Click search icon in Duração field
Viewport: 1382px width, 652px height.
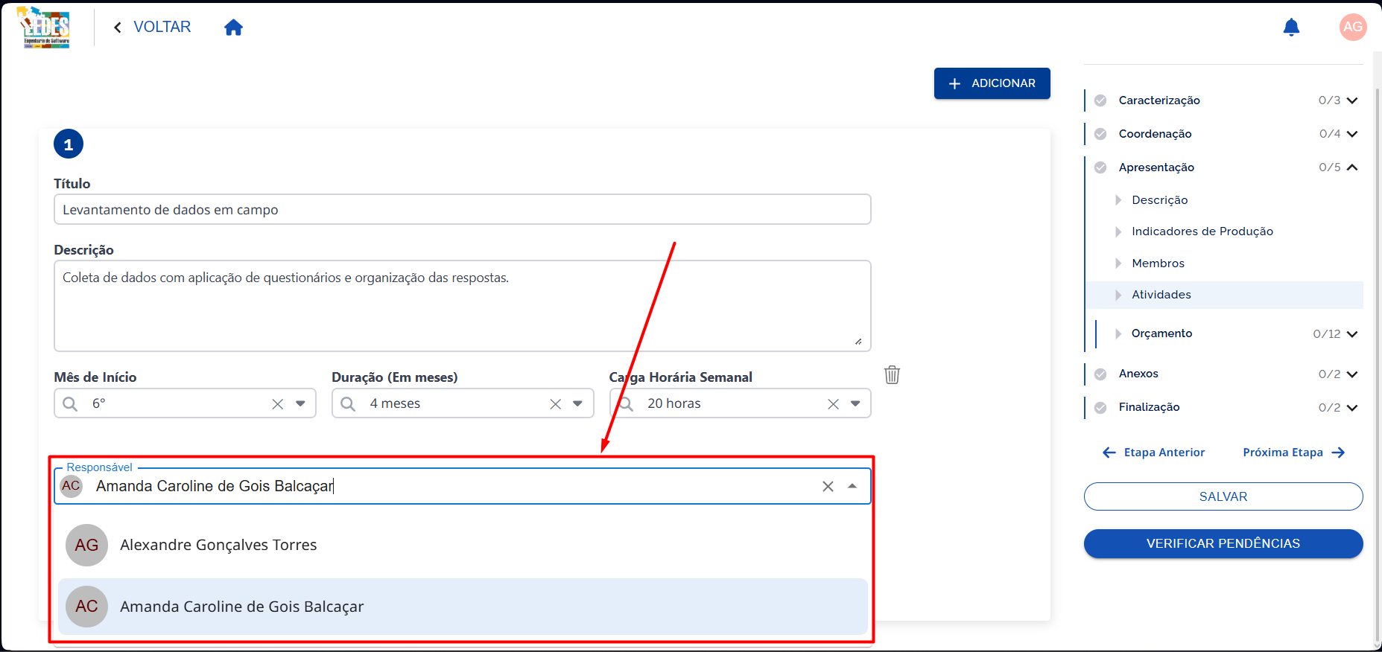pyautogui.click(x=348, y=403)
